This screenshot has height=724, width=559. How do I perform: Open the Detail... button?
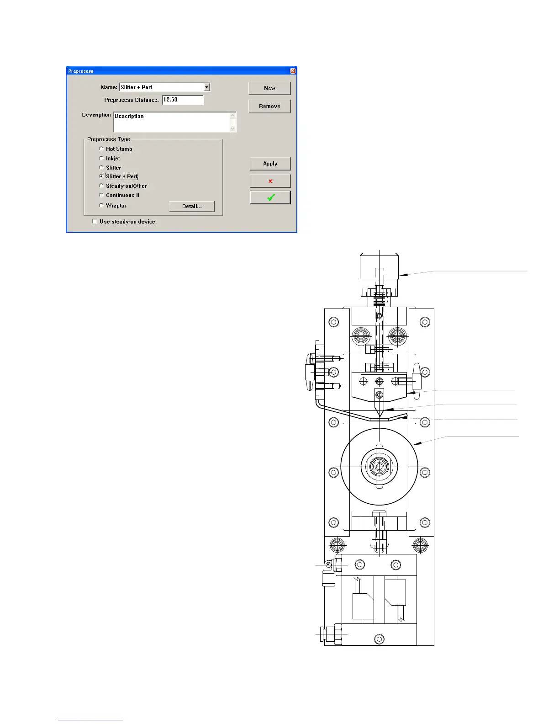192,206
